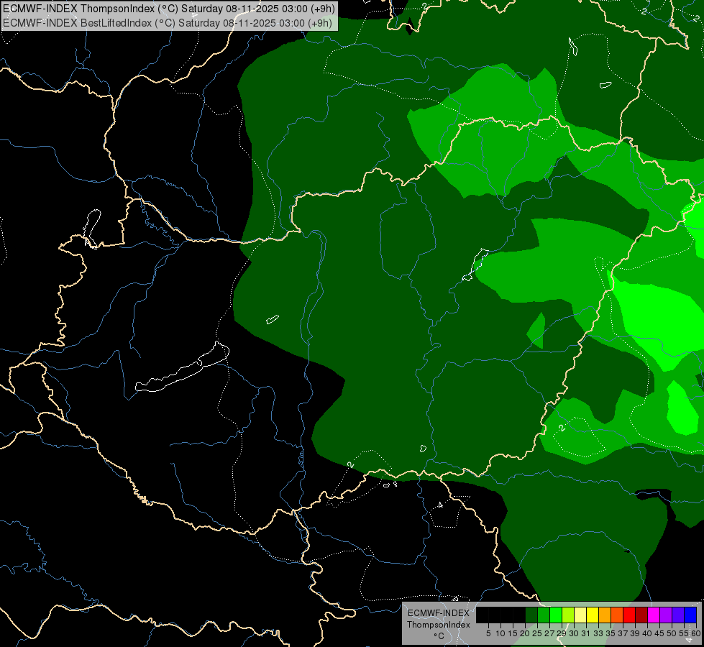Select the orange-red 35-37 legend swatch
This screenshot has width=704, height=647.
617,615
